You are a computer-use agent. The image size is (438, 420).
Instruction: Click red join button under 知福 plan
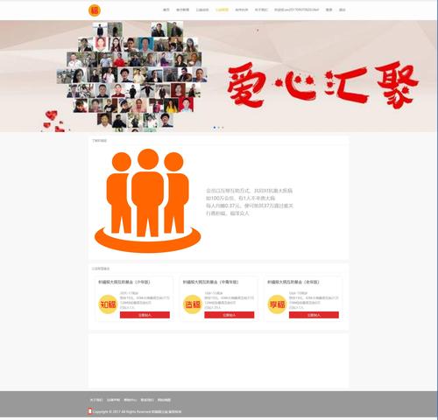click(x=145, y=315)
